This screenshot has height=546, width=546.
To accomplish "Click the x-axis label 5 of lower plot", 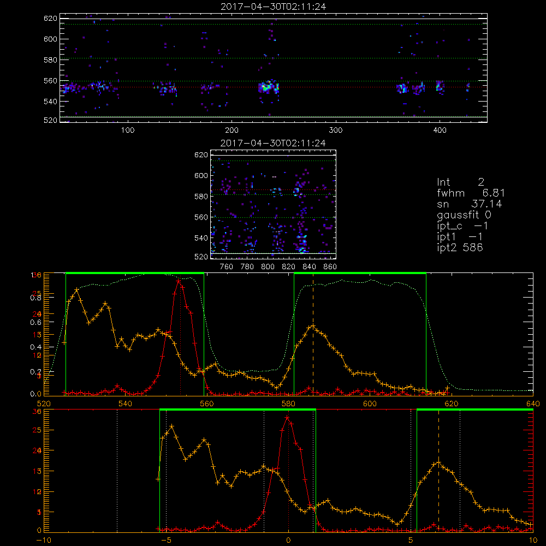I will [411, 540].
